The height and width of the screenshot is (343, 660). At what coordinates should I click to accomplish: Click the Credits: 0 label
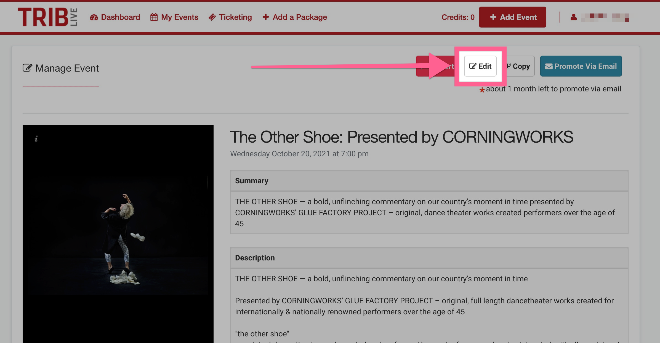pyautogui.click(x=458, y=17)
